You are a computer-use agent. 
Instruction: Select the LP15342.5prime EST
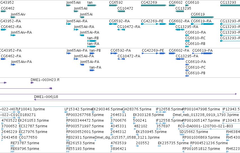(66, 112)
